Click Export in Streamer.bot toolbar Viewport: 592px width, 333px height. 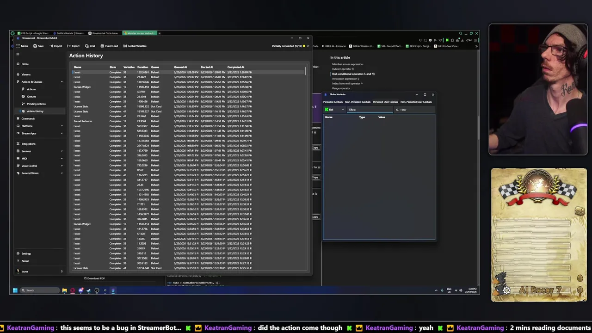[x=73, y=46]
